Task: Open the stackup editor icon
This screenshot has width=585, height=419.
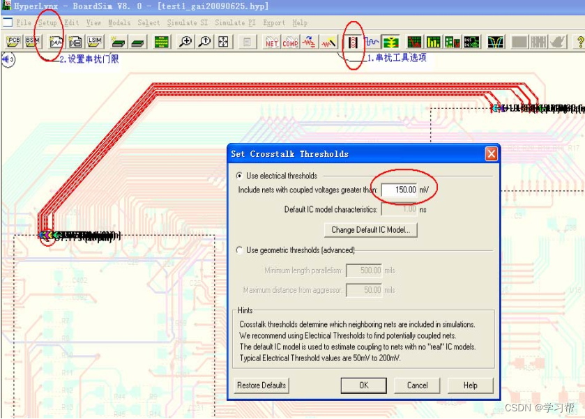Action: [x=137, y=42]
